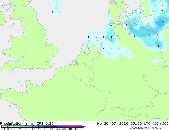Pick the 1–2 mm legend color box

(x=17, y=127)
